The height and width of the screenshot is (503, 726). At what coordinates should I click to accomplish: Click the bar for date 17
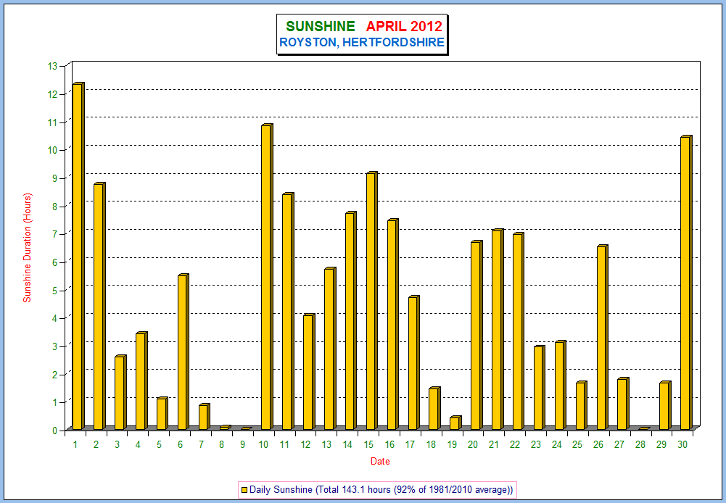[x=413, y=363]
